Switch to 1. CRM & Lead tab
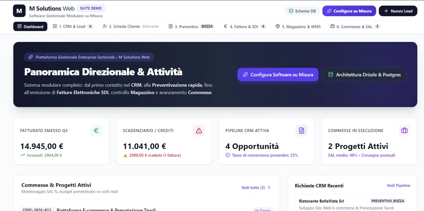The height and width of the screenshot is (211, 424). (73, 26)
